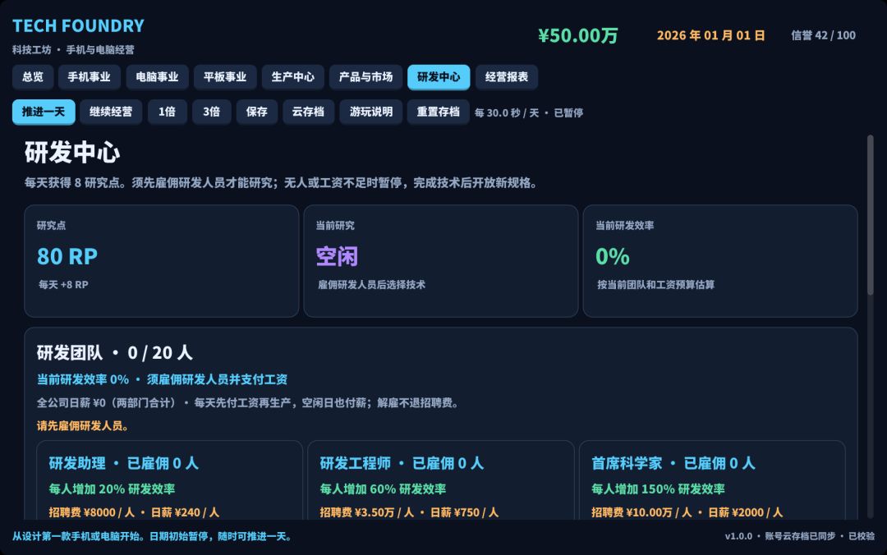The width and height of the screenshot is (887, 555).
Task: Set game speed to 3倍
Action: coord(212,112)
